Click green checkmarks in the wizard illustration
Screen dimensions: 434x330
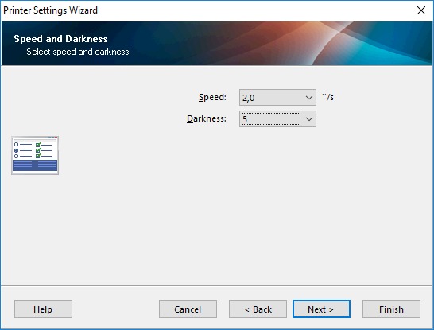click(38, 150)
